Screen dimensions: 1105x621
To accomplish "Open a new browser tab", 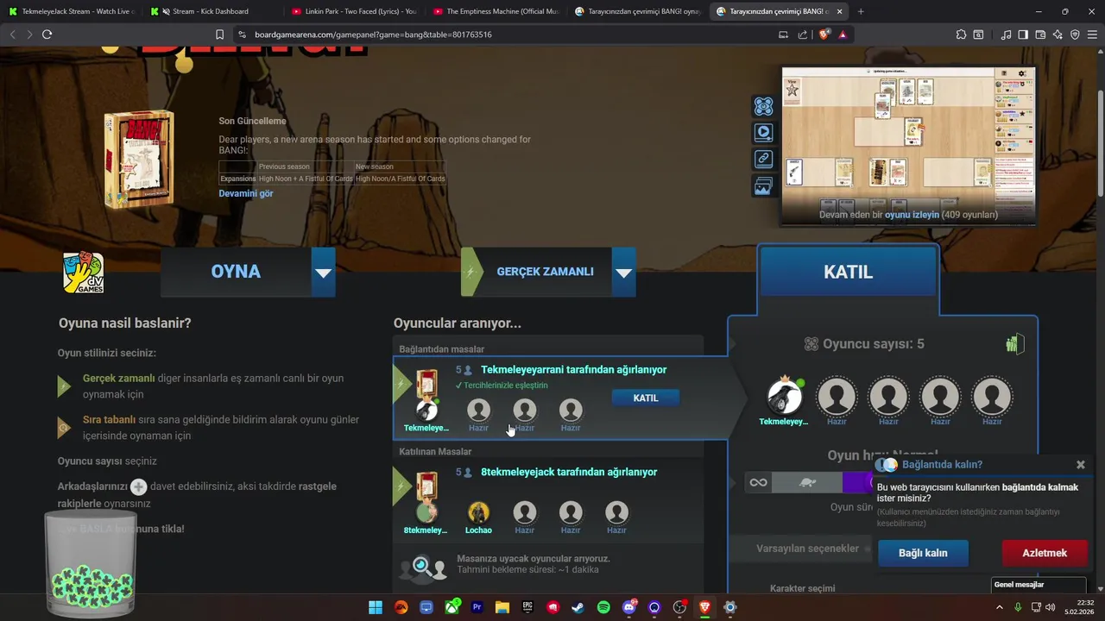I will point(861,11).
